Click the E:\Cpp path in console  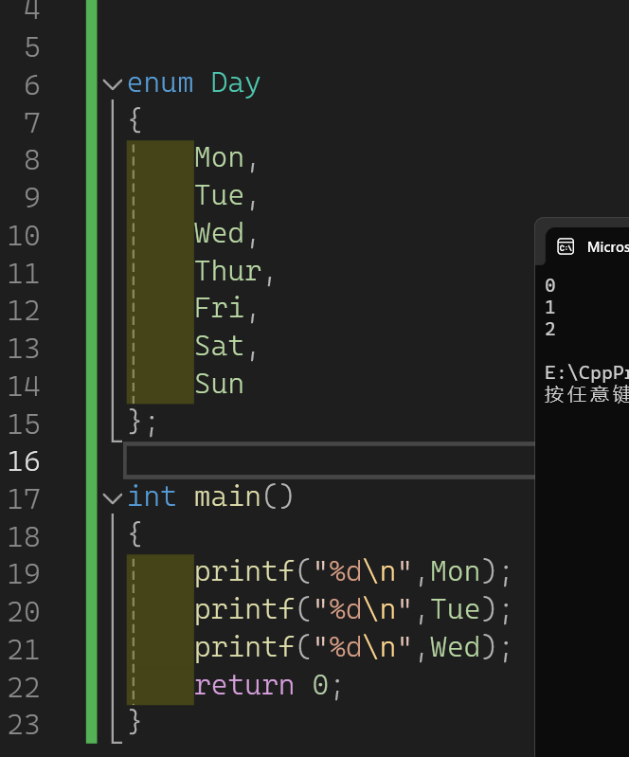(586, 373)
